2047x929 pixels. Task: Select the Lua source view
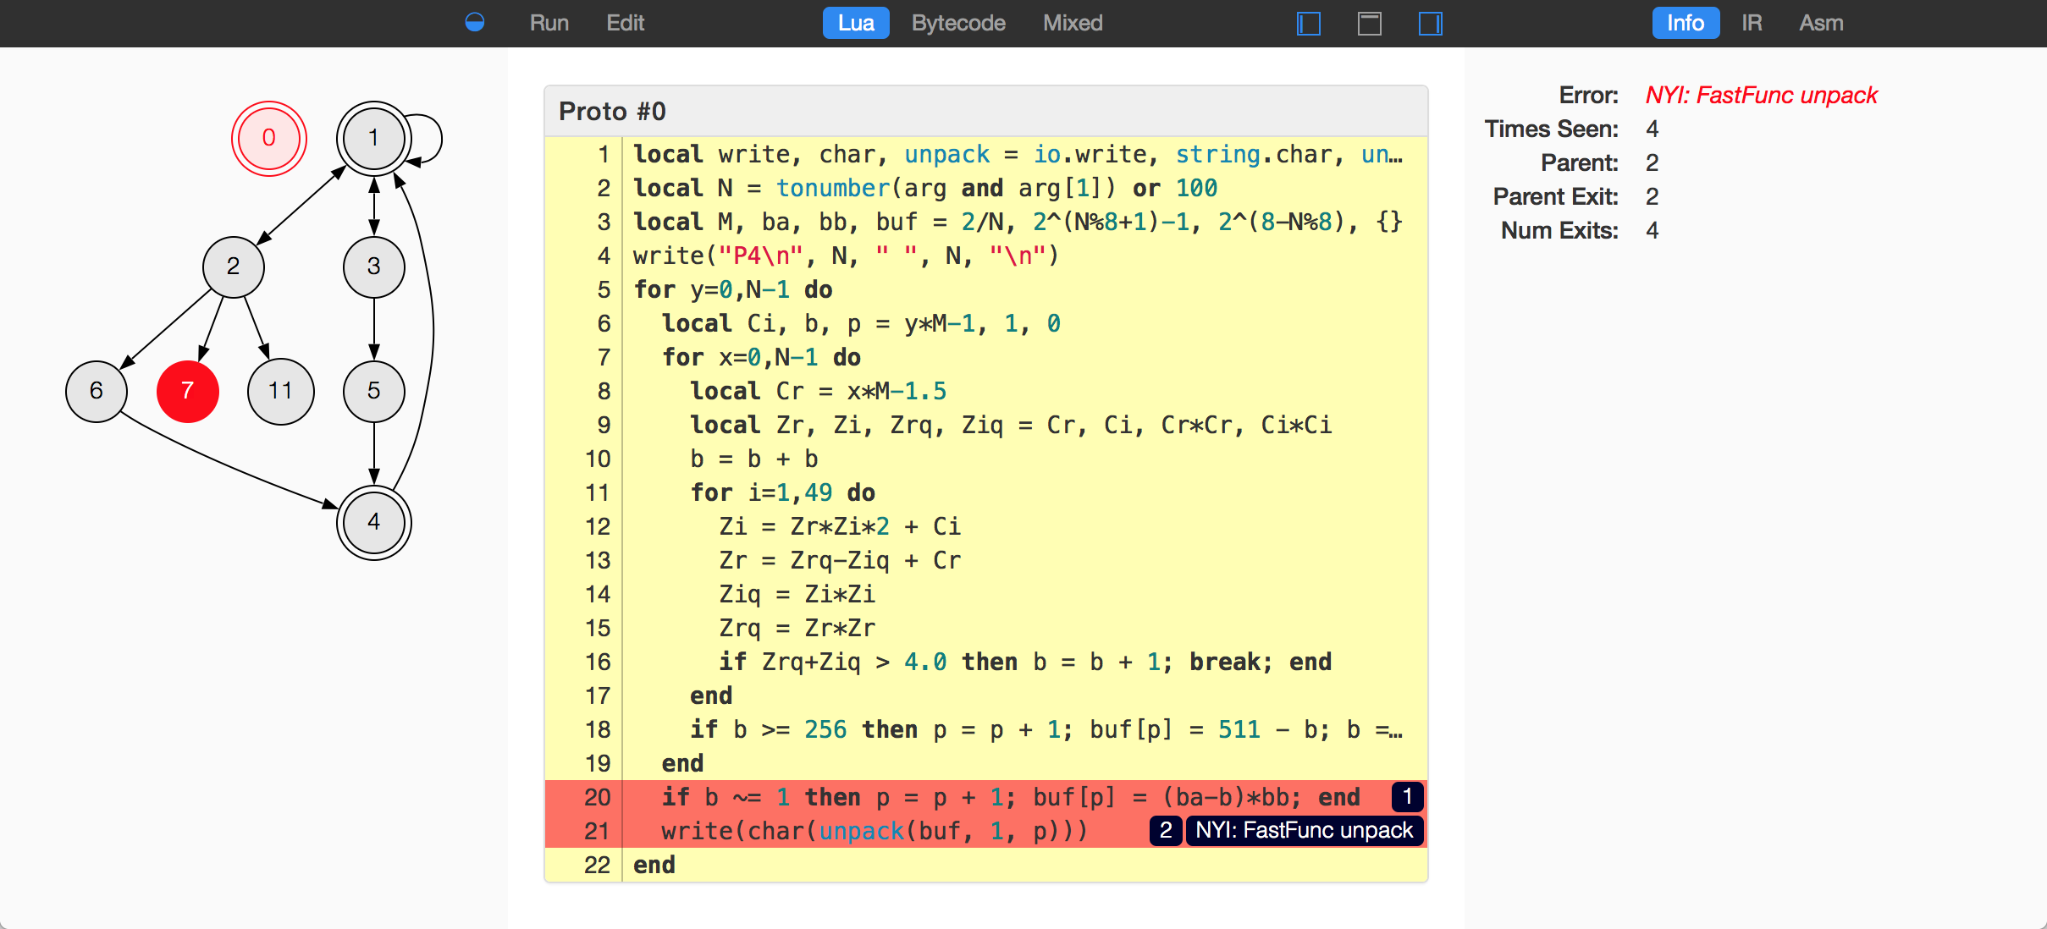pyautogui.click(x=855, y=23)
